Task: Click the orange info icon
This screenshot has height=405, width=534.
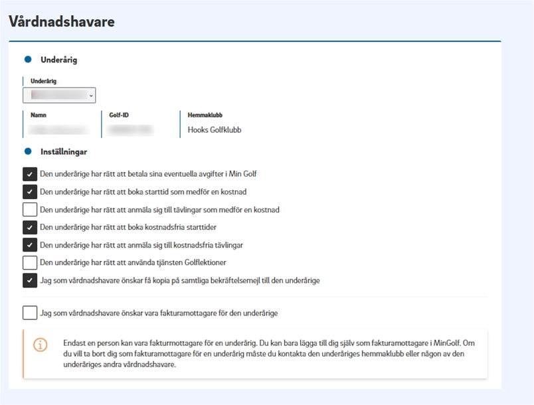Action: click(41, 345)
